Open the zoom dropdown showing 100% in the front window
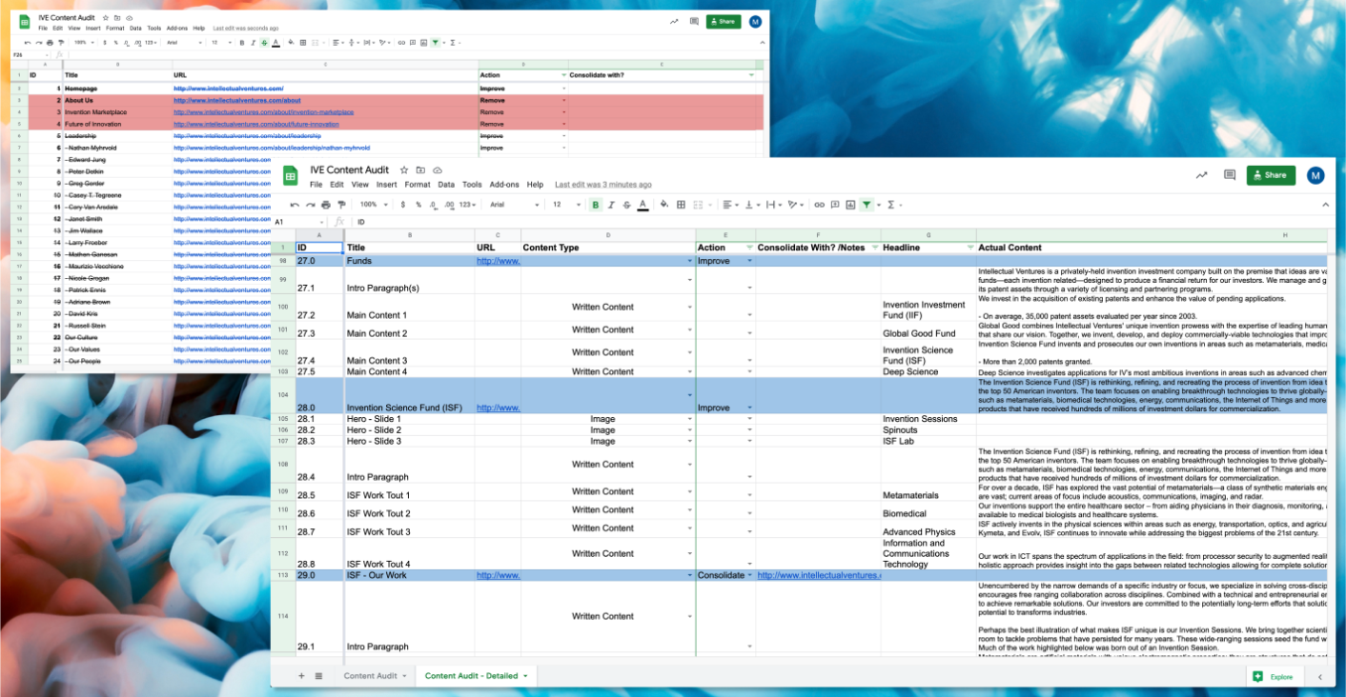 (374, 205)
